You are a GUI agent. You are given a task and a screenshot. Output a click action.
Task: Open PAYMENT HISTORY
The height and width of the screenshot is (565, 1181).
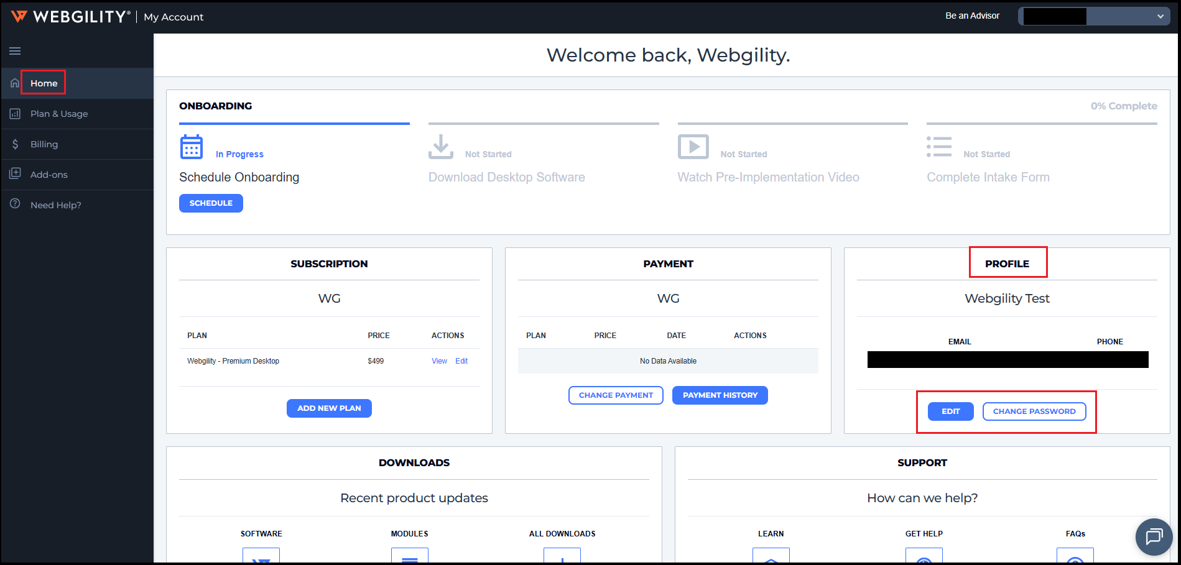point(720,395)
